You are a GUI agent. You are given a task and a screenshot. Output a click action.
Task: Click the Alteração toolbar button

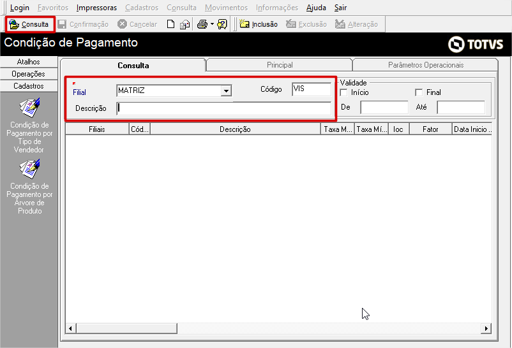(356, 24)
